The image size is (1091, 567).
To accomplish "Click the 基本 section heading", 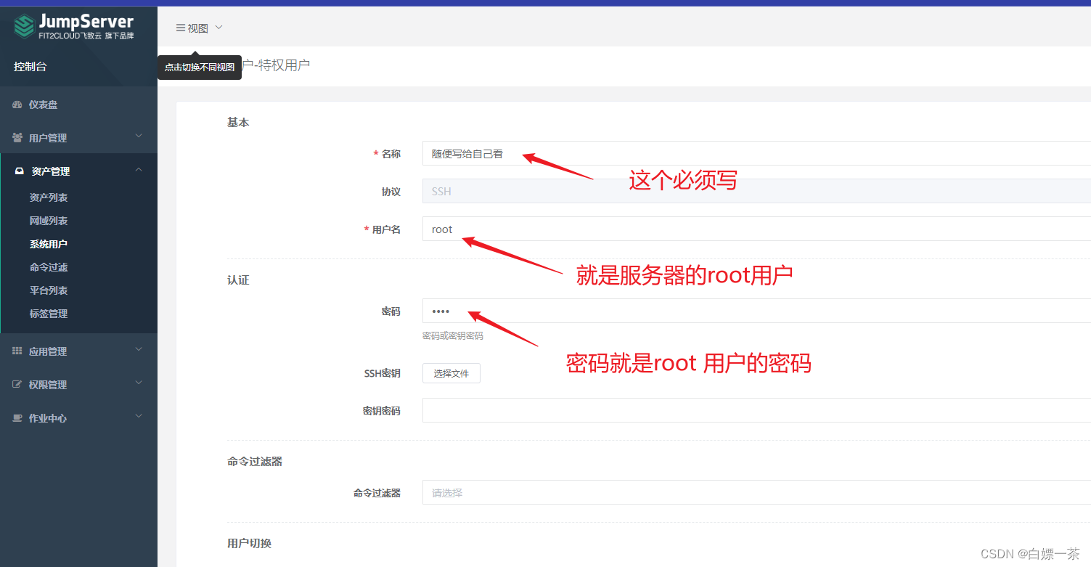I will click(x=238, y=123).
